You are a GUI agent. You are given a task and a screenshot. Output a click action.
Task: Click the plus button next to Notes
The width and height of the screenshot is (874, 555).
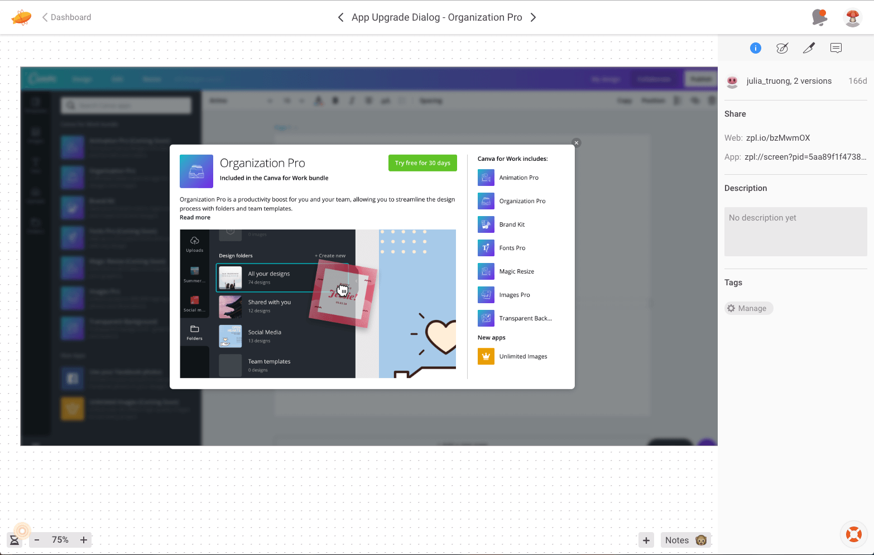646,540
